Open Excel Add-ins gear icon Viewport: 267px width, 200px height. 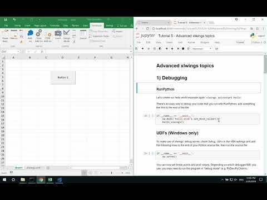(x=39, y=36)
